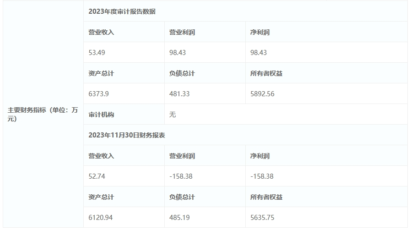Screen dimensions: 411x230
Task: Click the 481.33 liabilities value
Action: coord(179,94)
